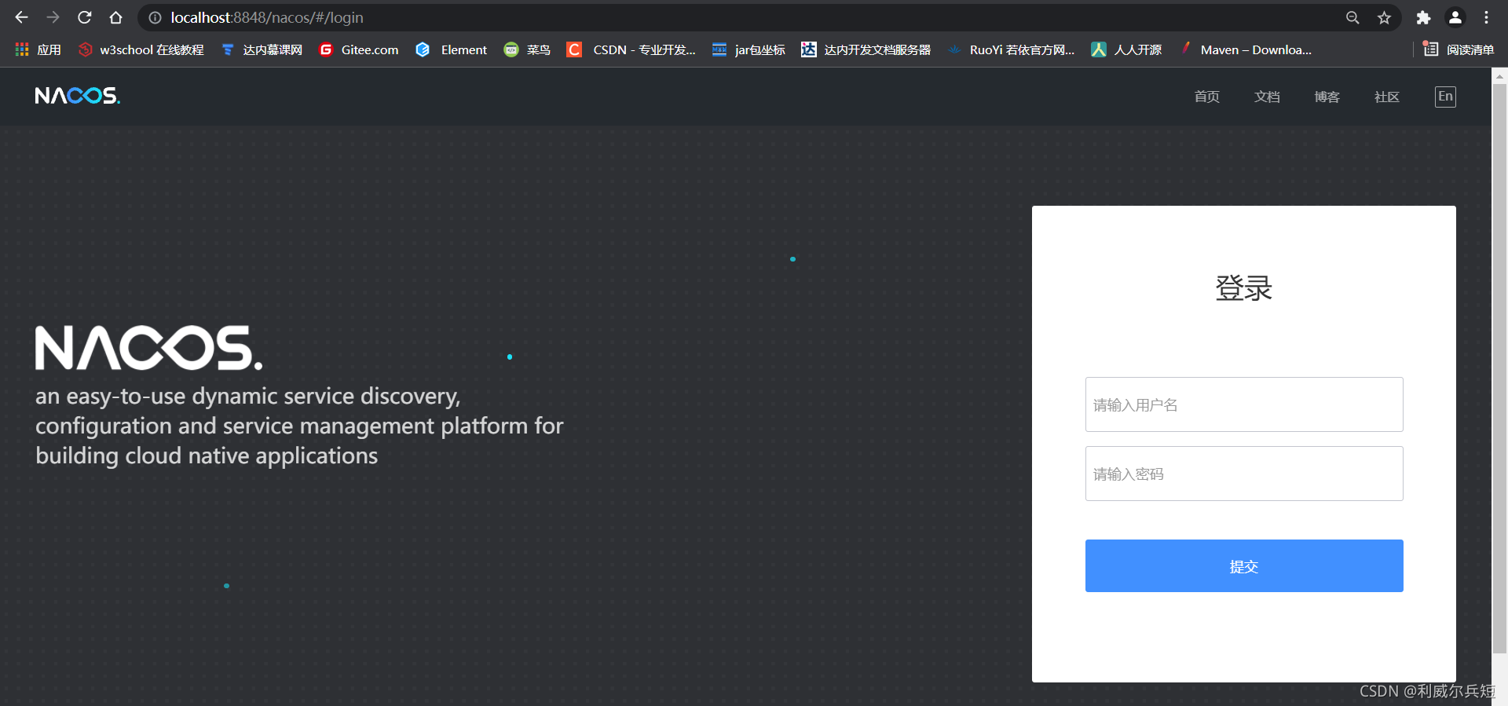Click the scrollbar up arrow
Image resolution: width=1508 pixels, height=706 pixels.
pyautogui.click(x=1499, y=75)
